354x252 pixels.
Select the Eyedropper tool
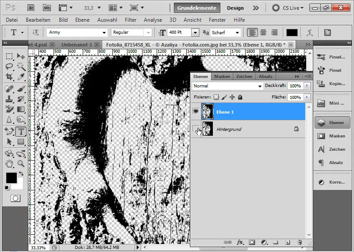[x=21, y=76]
